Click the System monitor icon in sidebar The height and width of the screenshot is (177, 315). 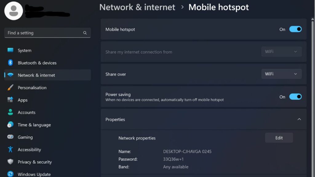click(x=10, y=50)
